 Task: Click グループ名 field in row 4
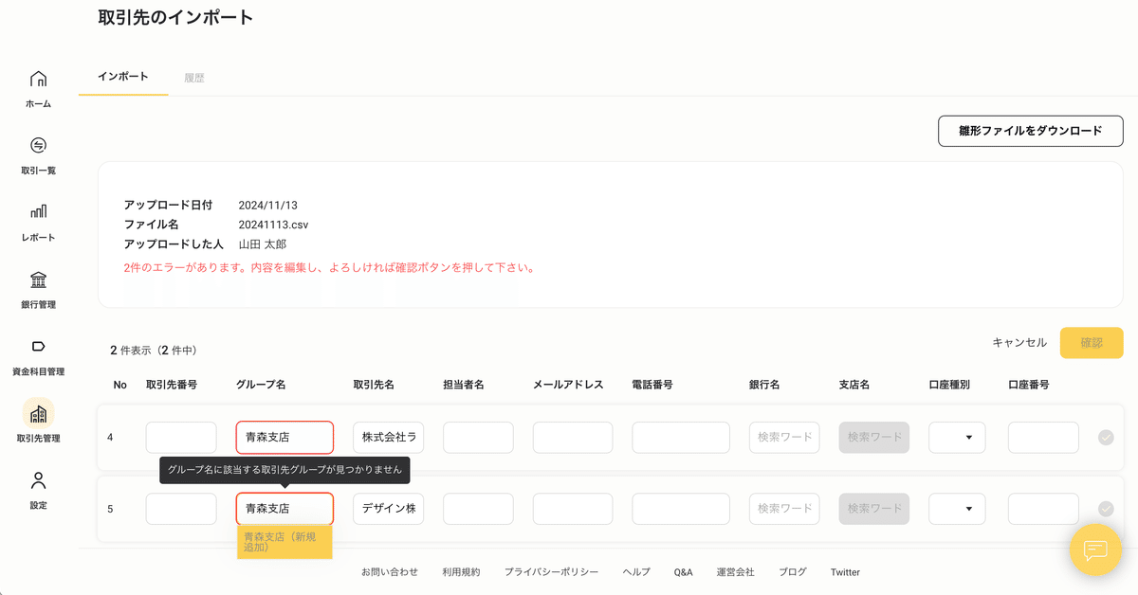(x=284, y=438)
